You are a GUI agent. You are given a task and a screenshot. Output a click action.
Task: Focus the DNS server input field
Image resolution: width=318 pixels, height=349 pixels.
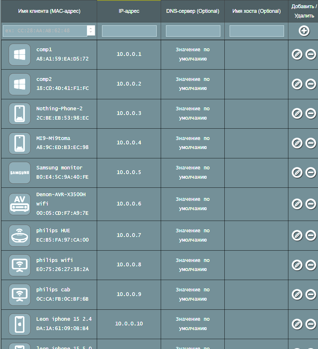(193, 31)
